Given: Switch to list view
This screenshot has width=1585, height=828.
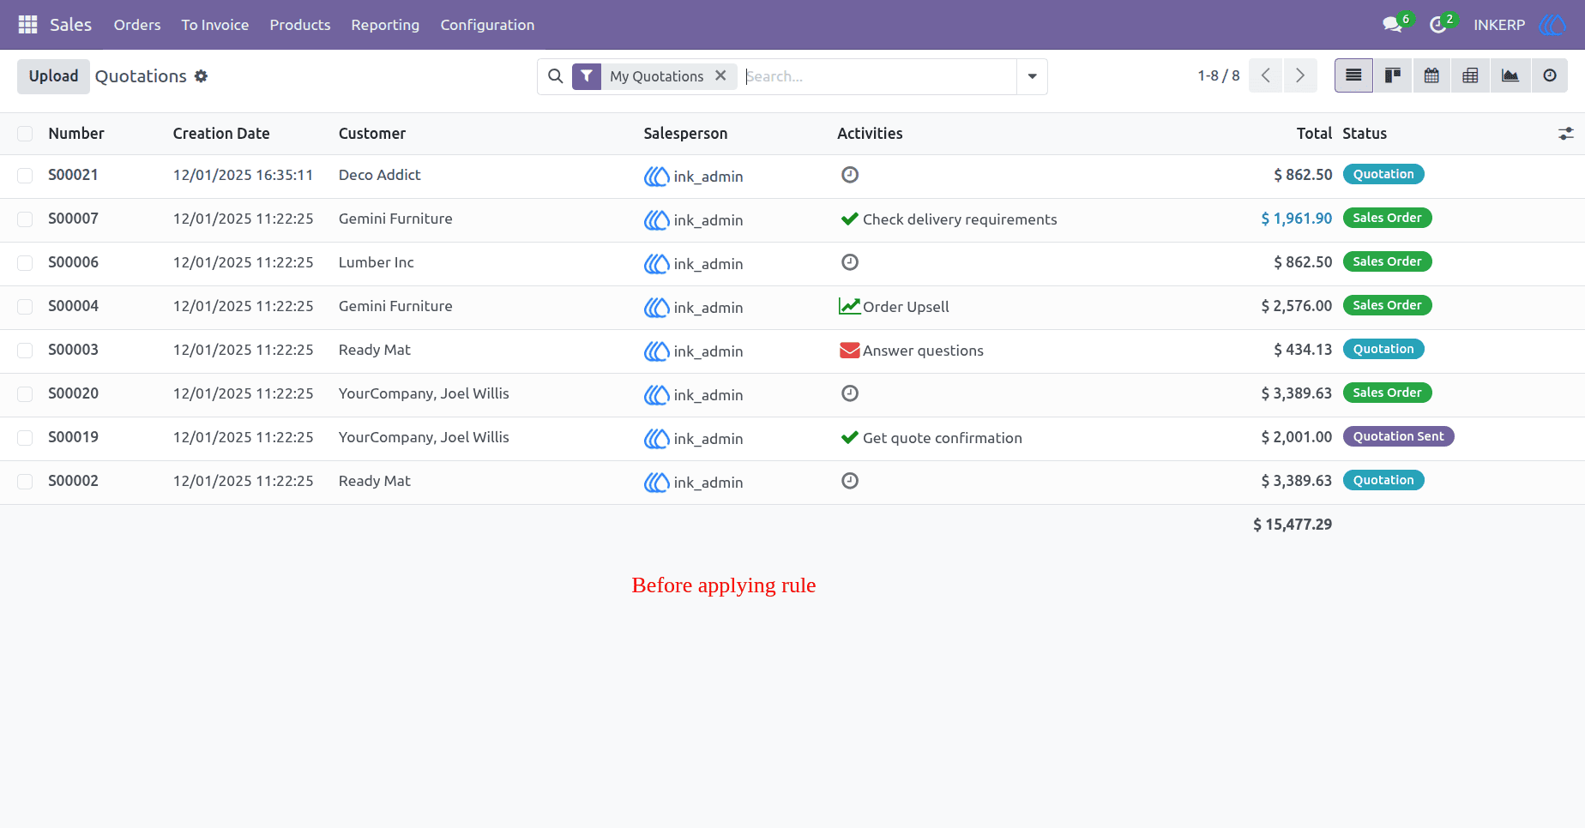Looking at the screenshot, I should click(1353, 75).
